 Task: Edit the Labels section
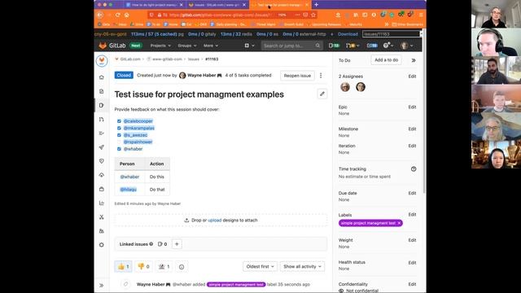tap(412, 215)
